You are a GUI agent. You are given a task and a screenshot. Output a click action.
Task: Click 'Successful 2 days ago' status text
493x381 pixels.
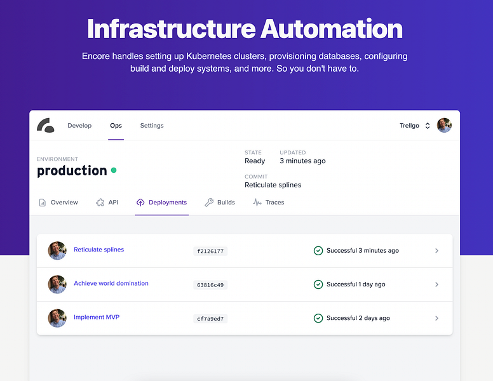(358, 318)
